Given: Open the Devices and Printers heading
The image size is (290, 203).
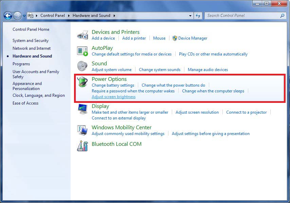Looking at the screenshot, I should tap(115, 32).
